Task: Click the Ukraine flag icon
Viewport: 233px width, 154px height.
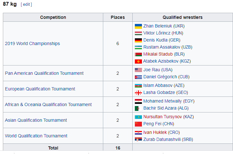Action: pos(138,26)
